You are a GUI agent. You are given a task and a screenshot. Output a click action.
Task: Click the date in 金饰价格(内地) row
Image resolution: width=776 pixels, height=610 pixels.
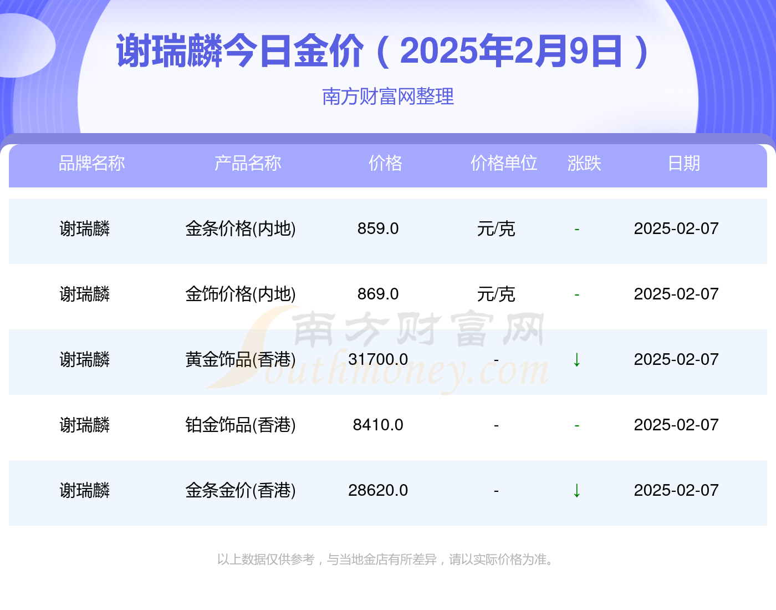(x=676, y=294)
